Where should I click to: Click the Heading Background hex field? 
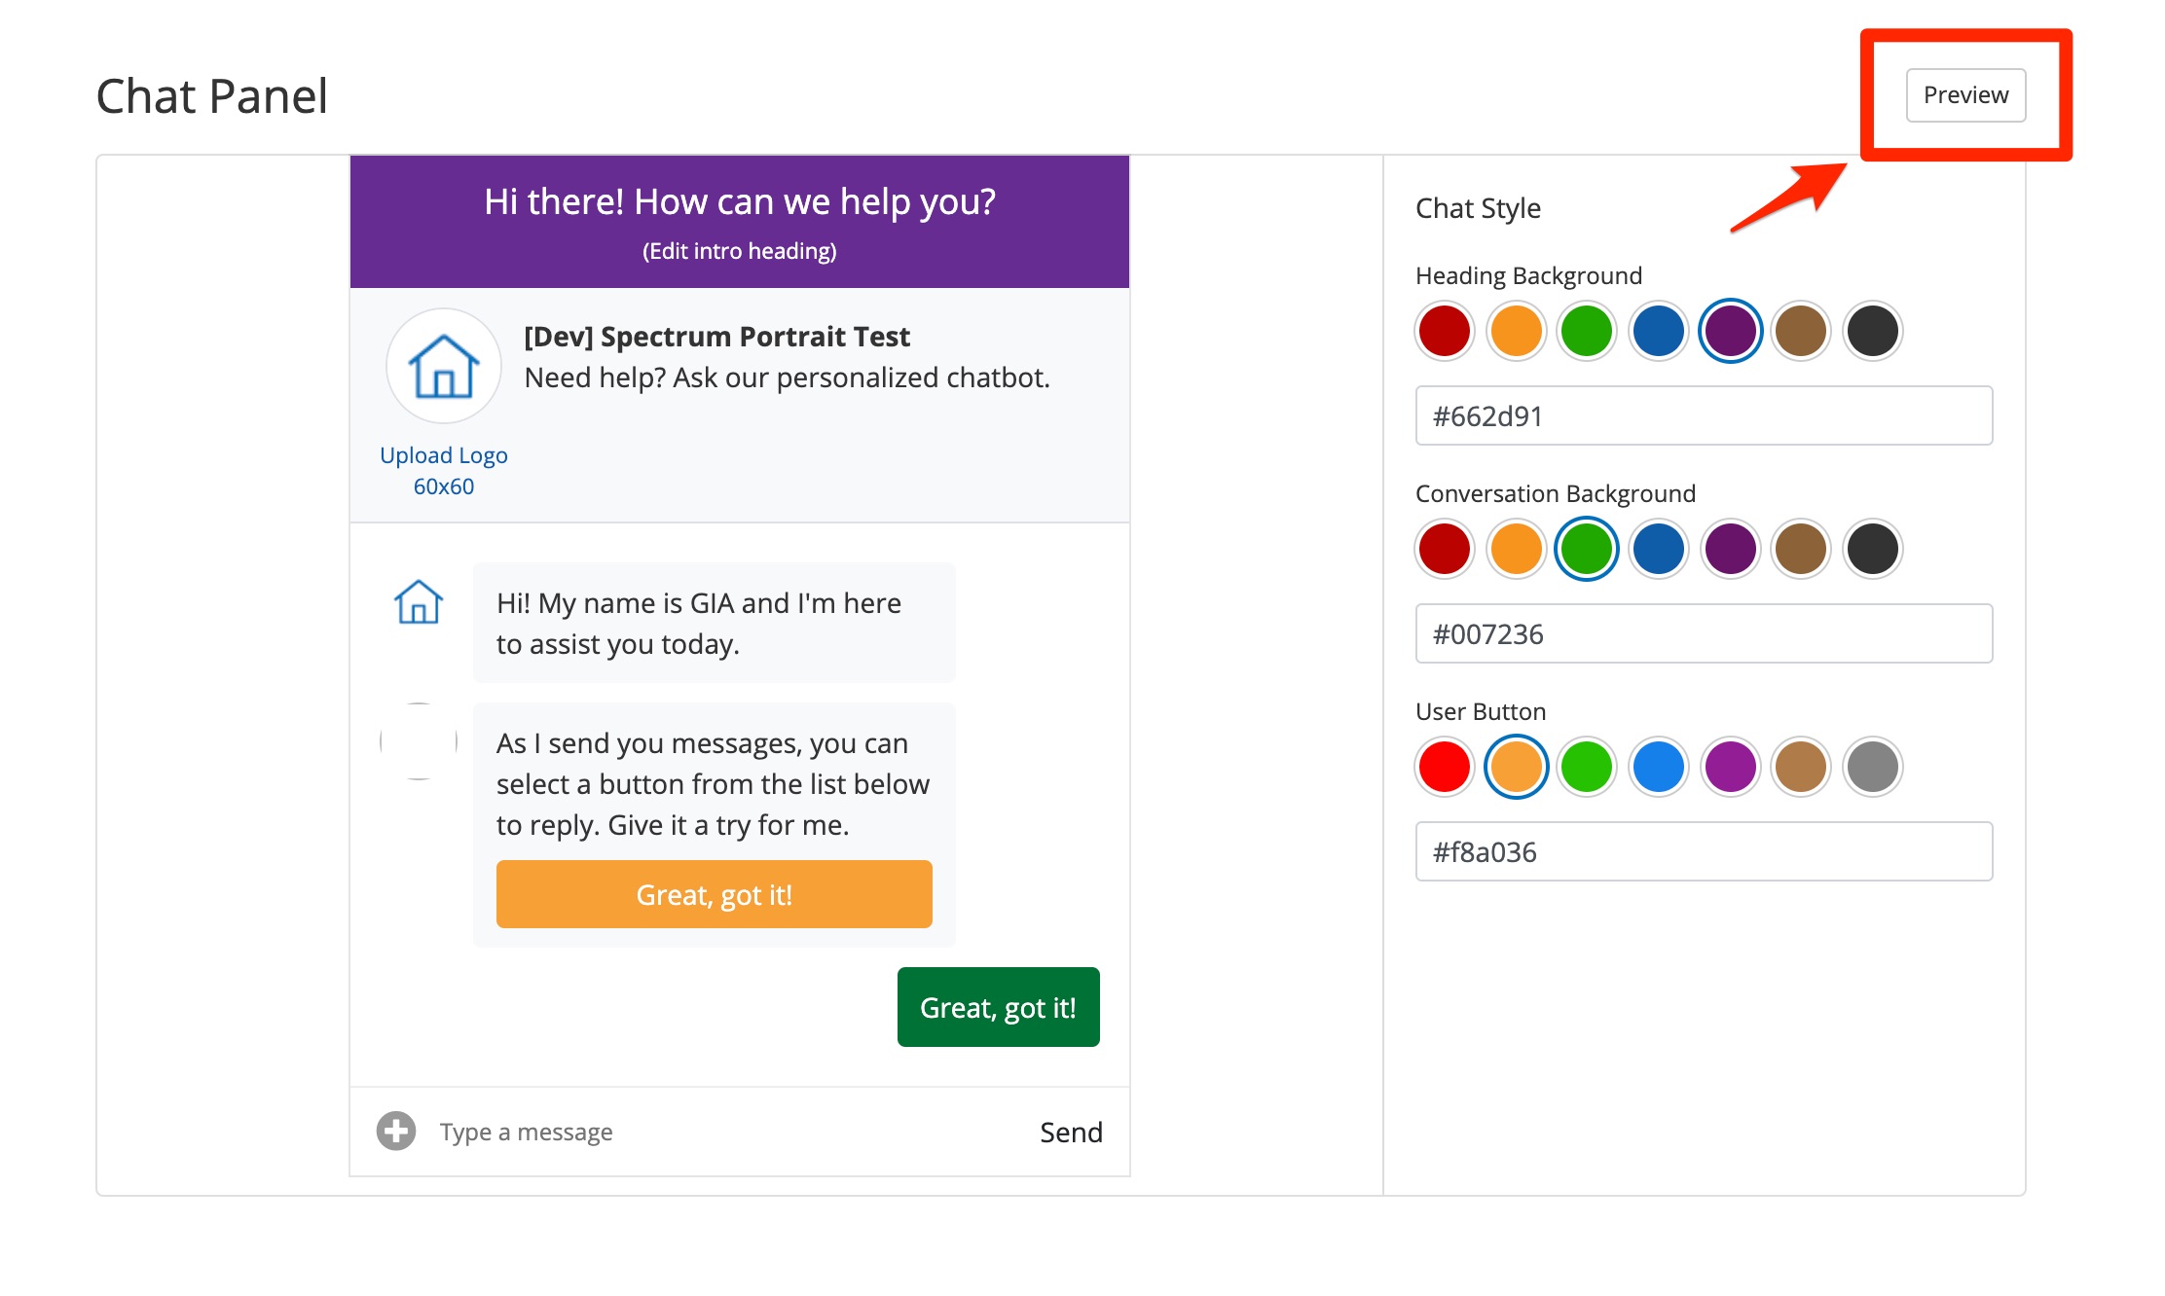[x=1704, y=416]
